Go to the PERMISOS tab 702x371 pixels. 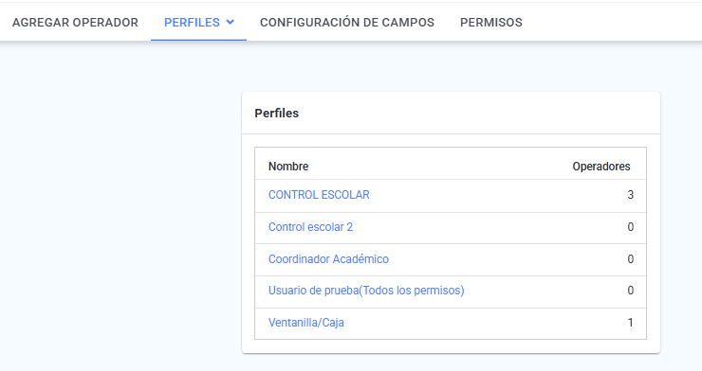point(491,23)
